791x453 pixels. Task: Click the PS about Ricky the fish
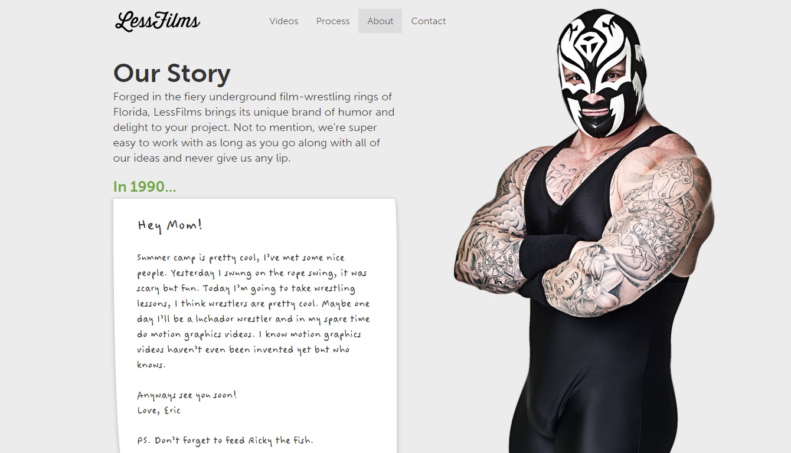coord(225,441)
